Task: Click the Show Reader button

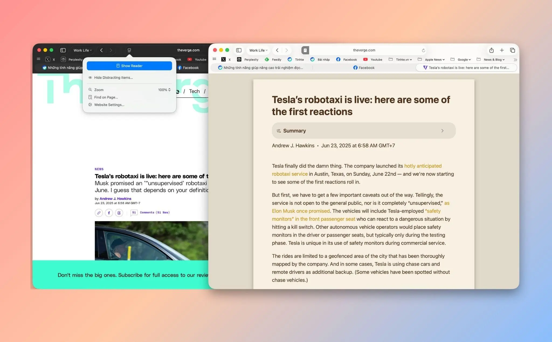Action: [x=129, y=66]
